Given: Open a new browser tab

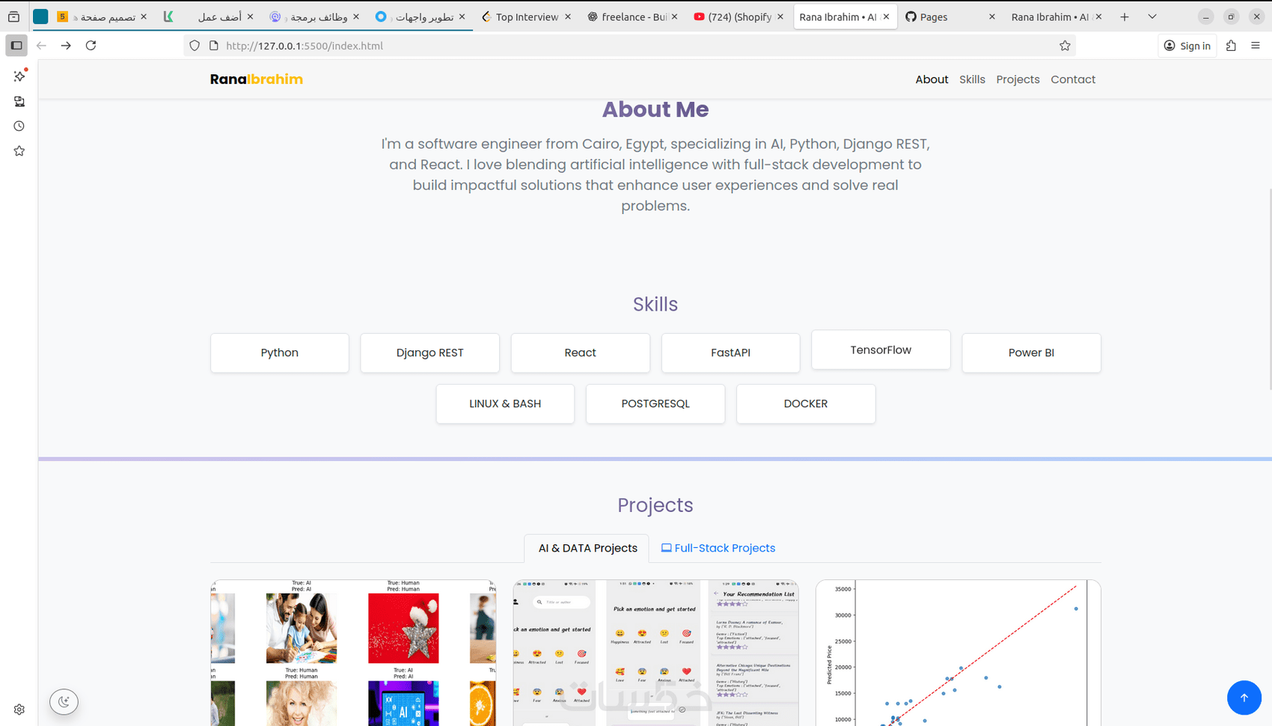Looking at the screenshot, I should click(1125, 16).
